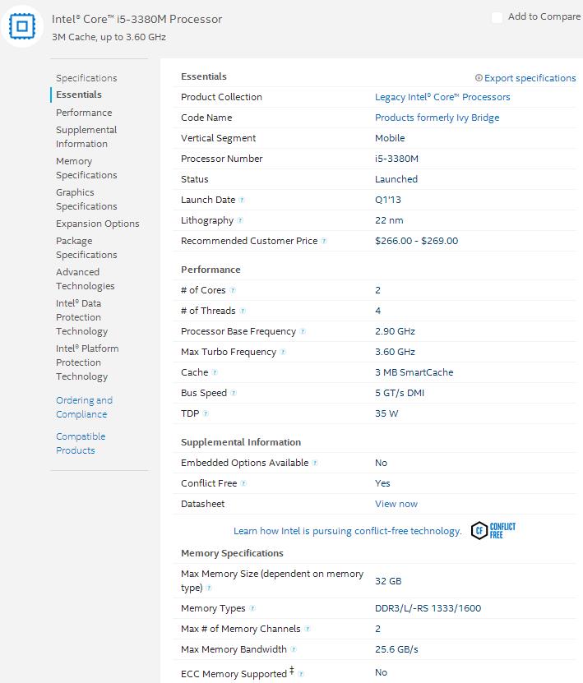Enable the Add to Compare checkbox
583x683 pixels.
(x=497, y=17)
